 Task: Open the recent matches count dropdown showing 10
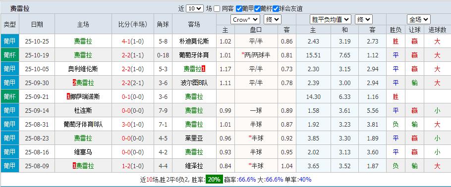point(195,8)
